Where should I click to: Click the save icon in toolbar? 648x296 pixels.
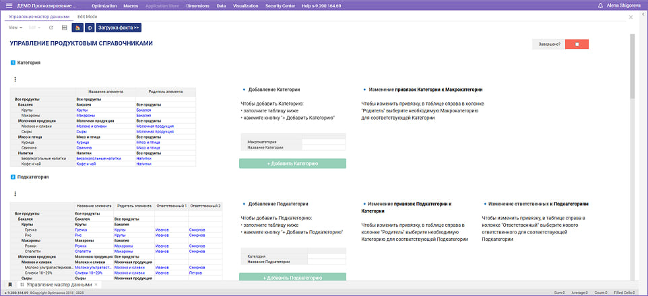tap(64, 28)
